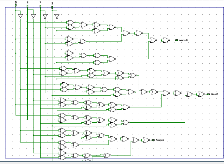The width and height of the screenshot is (224, 164).
Task: Select the NOT gate below b1
Action: point(45,16)
